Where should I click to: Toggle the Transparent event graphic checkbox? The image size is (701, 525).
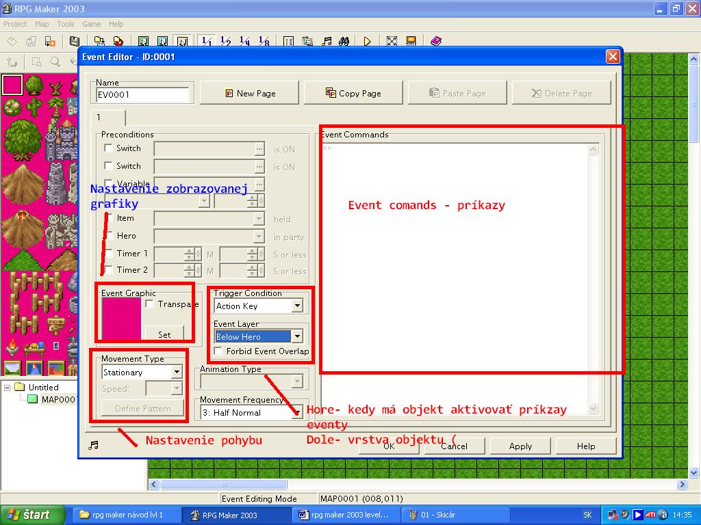click(x=150, y=304)
